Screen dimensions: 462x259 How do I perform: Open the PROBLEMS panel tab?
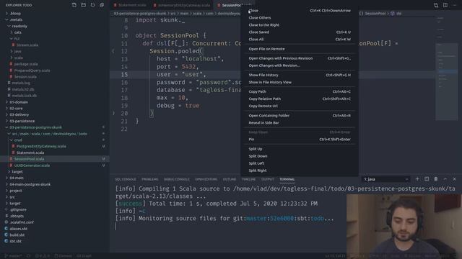point(149,179)
